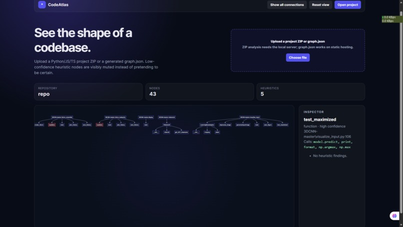Click the Choose file button
Screen dimensions: 403x227
pos(297,58)
